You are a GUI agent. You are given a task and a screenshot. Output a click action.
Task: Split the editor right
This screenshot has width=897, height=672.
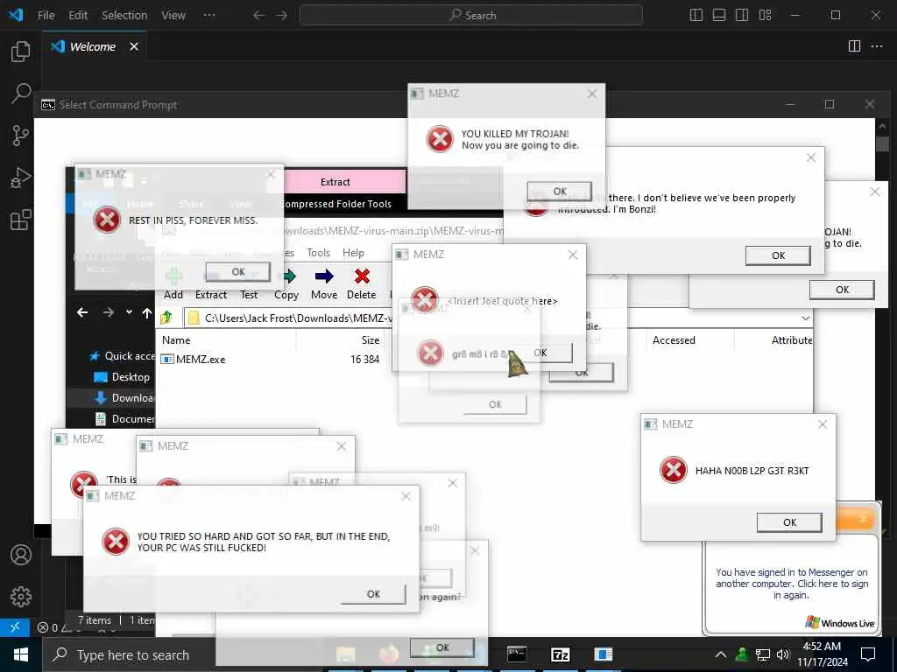(854, 46)
